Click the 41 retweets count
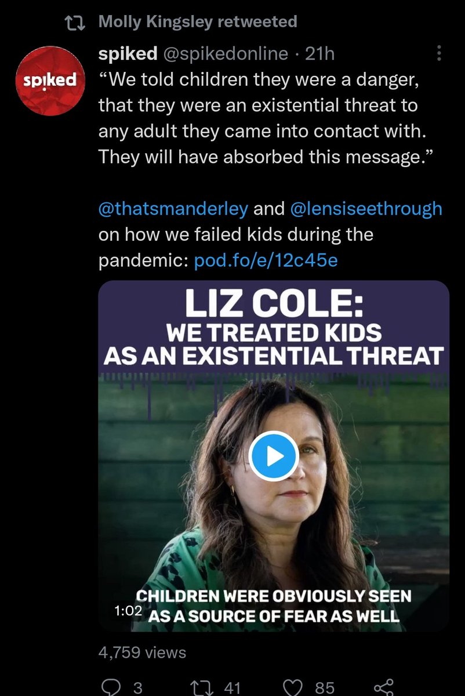 point(232,688)
